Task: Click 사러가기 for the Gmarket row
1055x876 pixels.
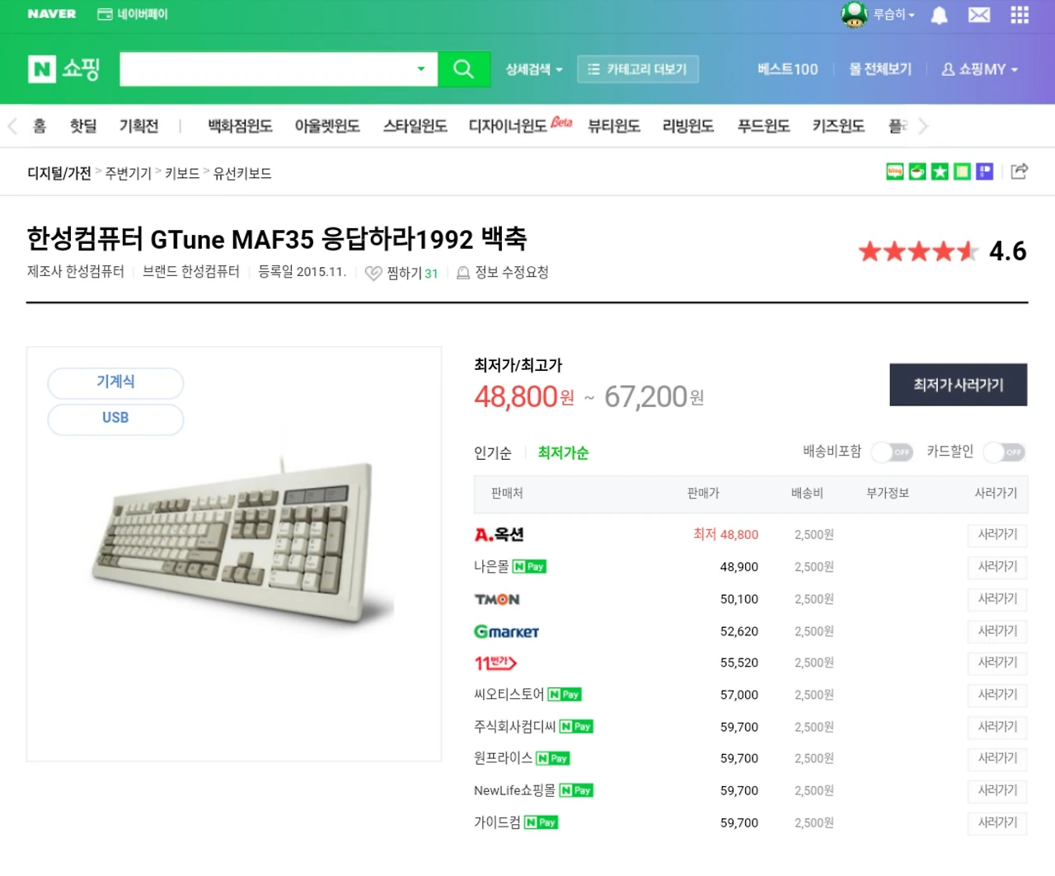Action: 997,631
